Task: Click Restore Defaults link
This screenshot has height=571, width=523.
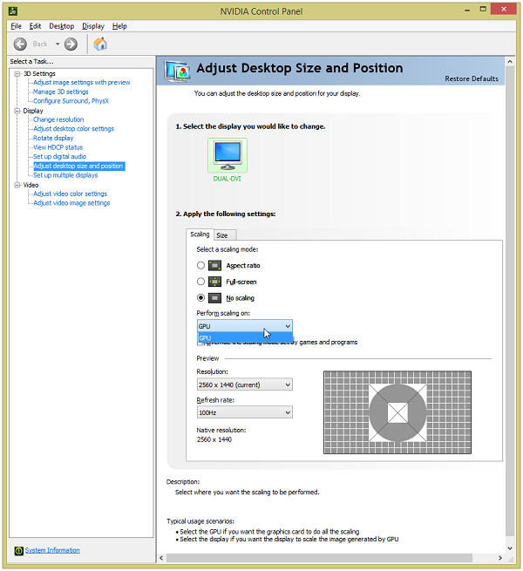Action: point(472,78)
